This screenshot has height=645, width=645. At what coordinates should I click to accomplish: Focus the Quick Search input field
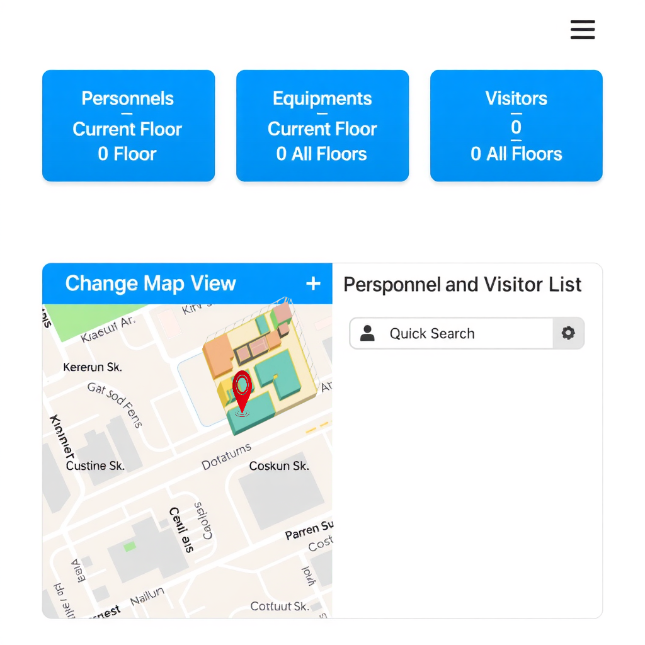click(x=466, y=333)
